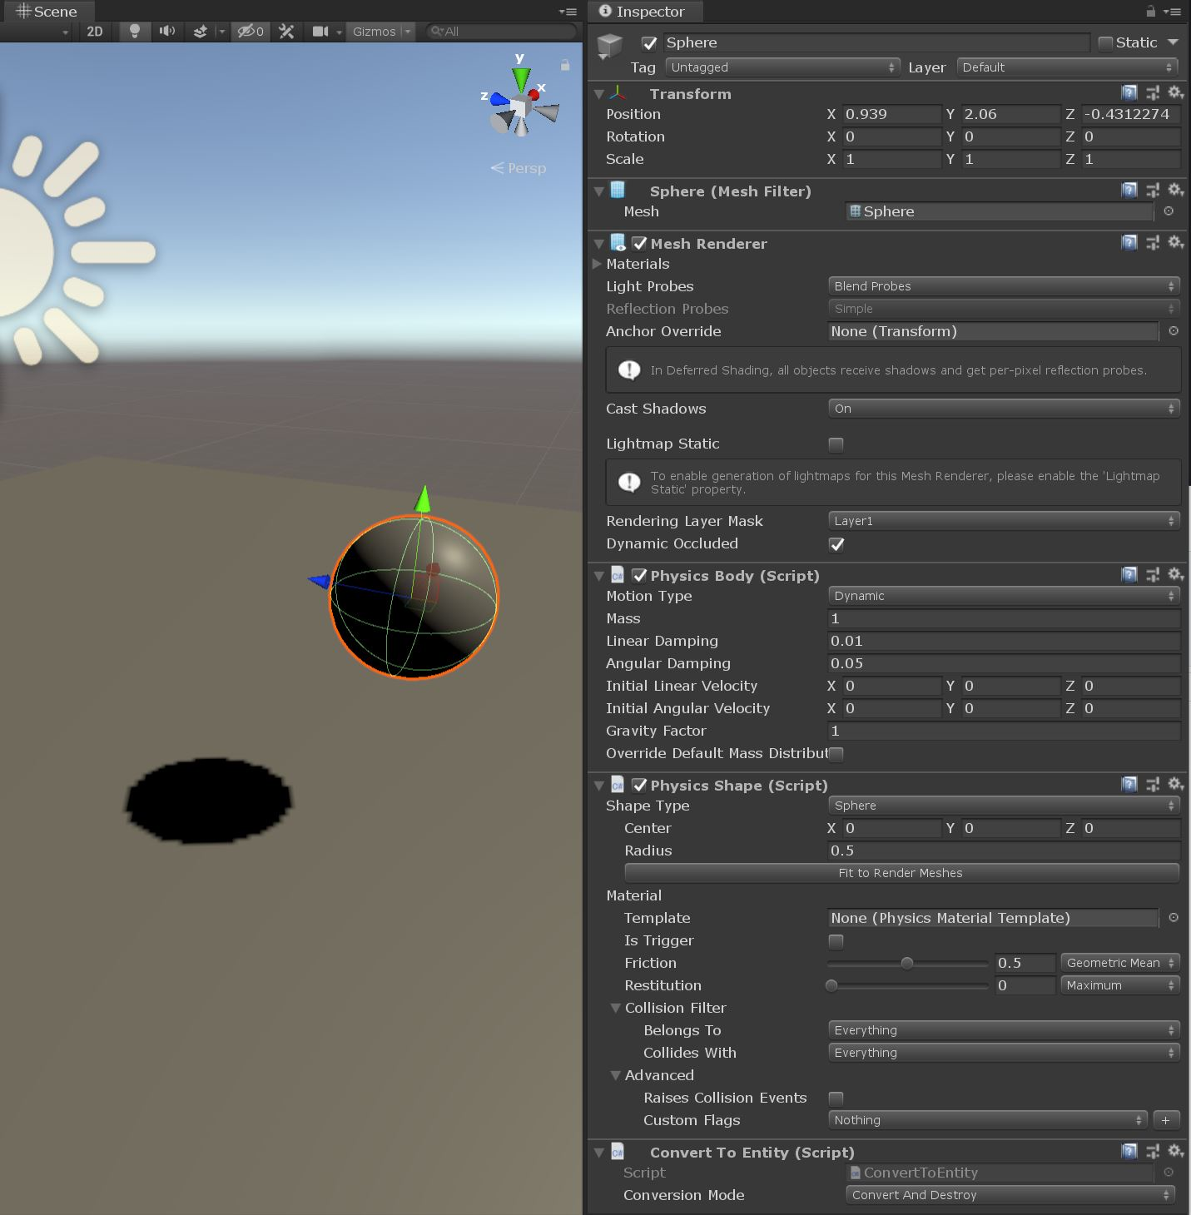Open Mesh object picker circle

(x=1169, y=211)
